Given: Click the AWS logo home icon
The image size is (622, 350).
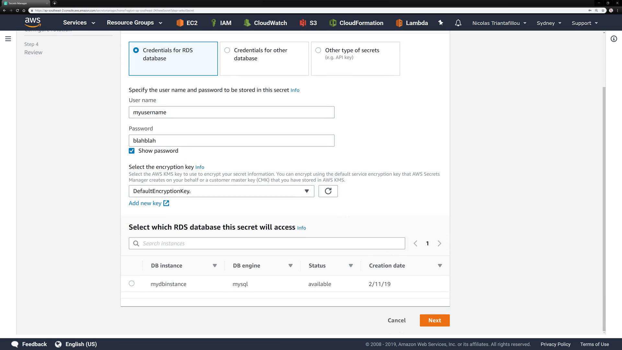Looking at the screenshot, I should (33, 22).
